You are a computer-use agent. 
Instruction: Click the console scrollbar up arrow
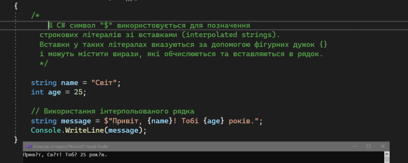coord(387,154)
